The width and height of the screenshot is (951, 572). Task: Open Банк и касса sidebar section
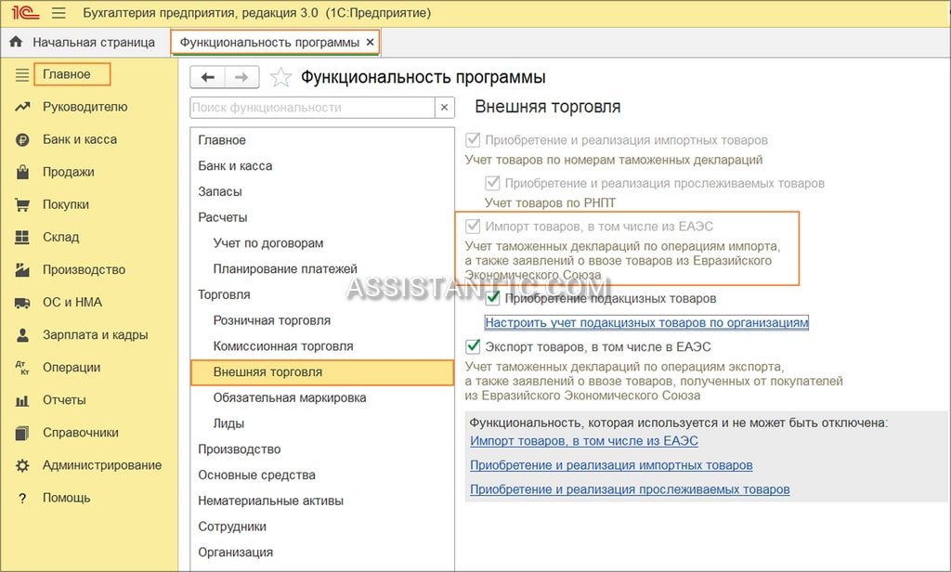click(x=80, y=139)
